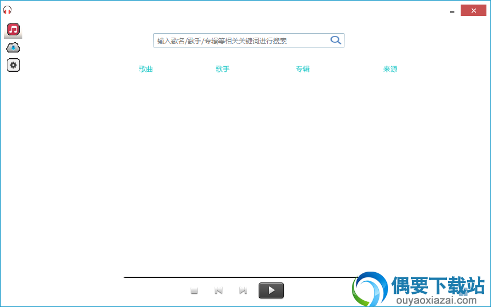Click the magnifier search icon
Screen dimensions: 491x307
click(335, 41)
